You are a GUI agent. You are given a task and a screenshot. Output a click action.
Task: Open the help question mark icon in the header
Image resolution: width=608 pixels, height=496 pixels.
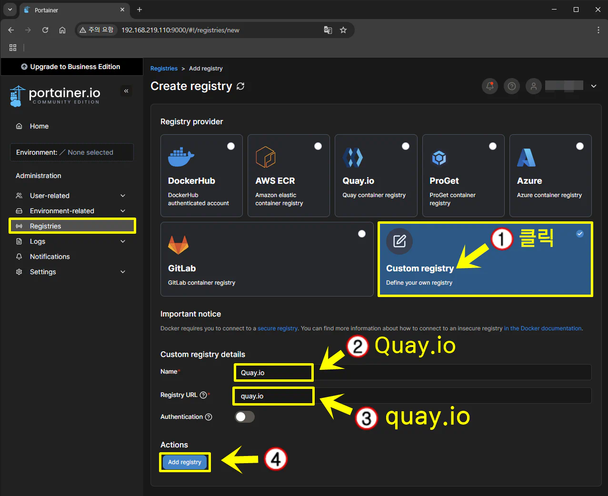[512, 86]
